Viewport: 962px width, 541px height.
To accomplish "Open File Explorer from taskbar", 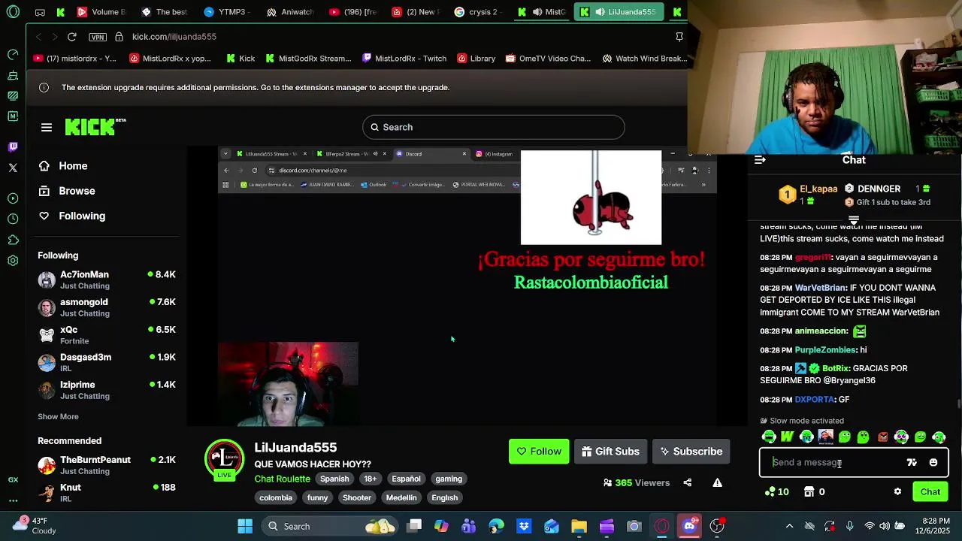I will [579, 526].
